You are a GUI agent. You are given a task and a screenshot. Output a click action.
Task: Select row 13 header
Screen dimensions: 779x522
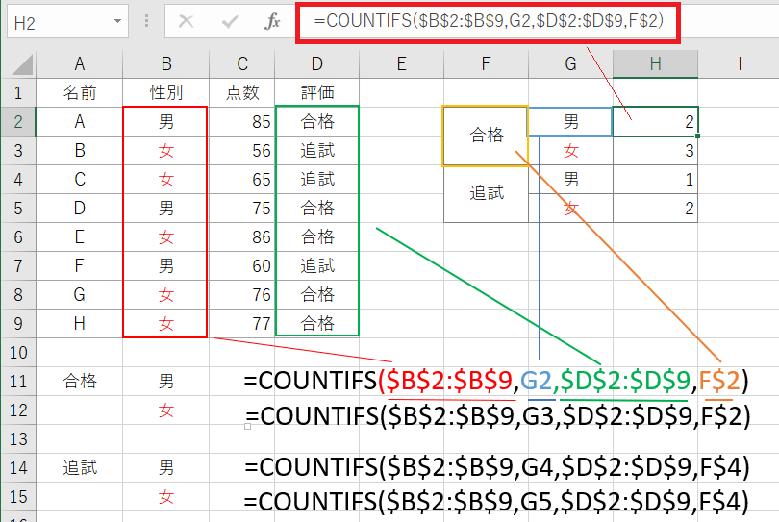[18, 438]
